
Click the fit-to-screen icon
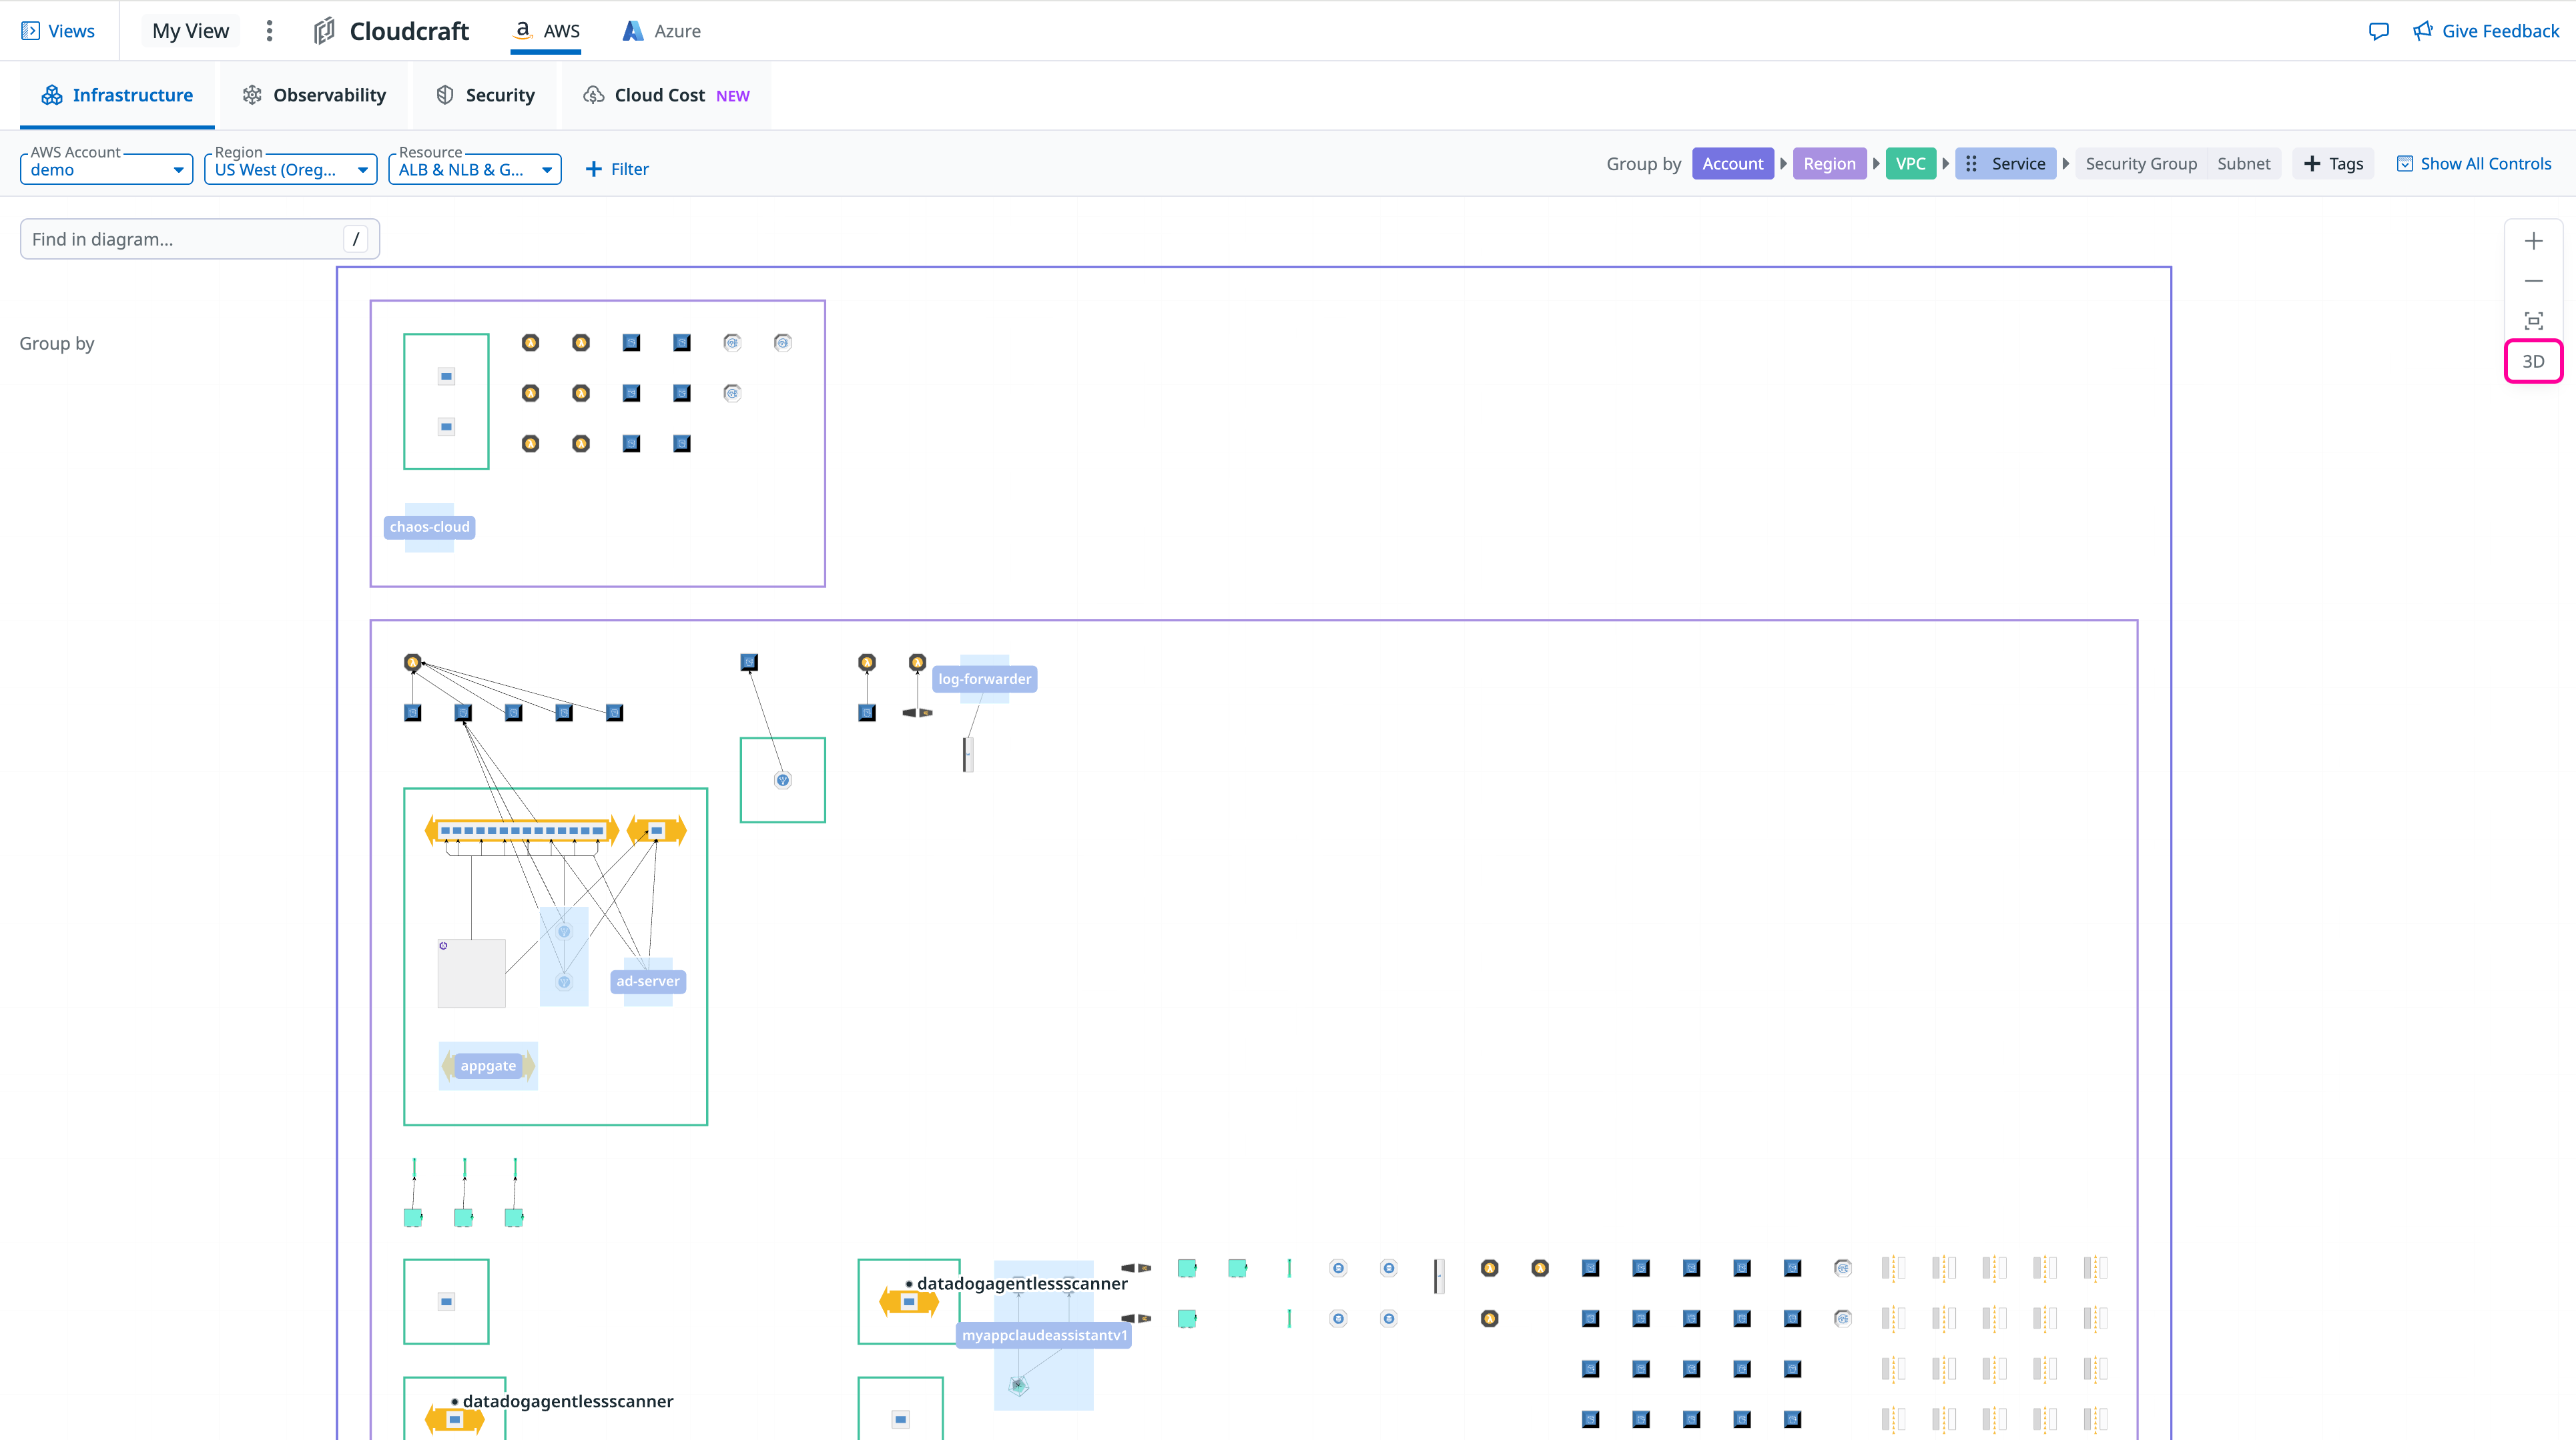[x=2533, y=321]
